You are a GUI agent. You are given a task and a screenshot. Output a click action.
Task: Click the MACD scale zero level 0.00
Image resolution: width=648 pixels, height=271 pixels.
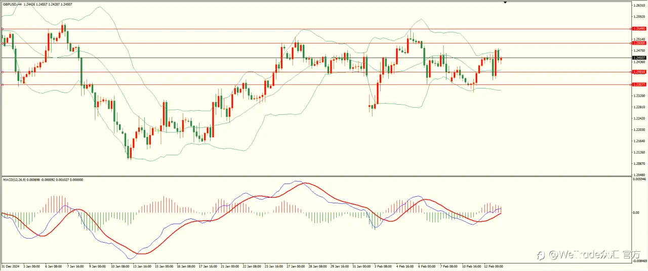point(636,212)
